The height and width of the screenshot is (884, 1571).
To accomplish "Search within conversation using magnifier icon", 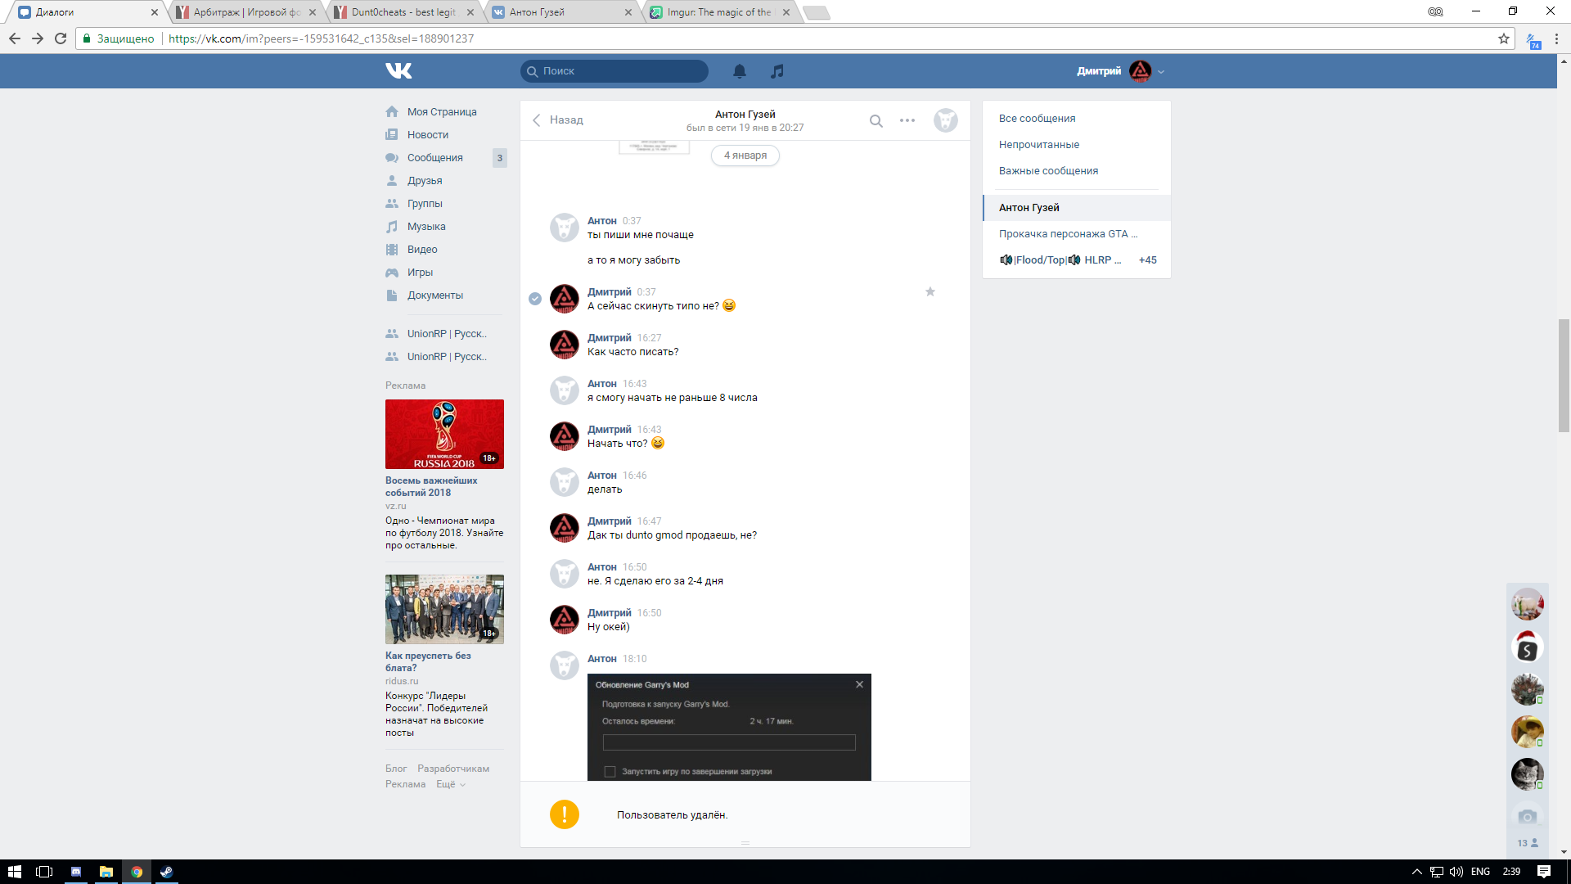I will [876, 121].
